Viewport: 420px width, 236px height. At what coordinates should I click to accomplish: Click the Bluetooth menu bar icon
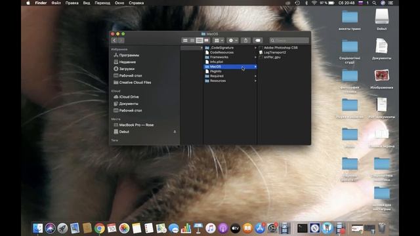click(306, 3)
